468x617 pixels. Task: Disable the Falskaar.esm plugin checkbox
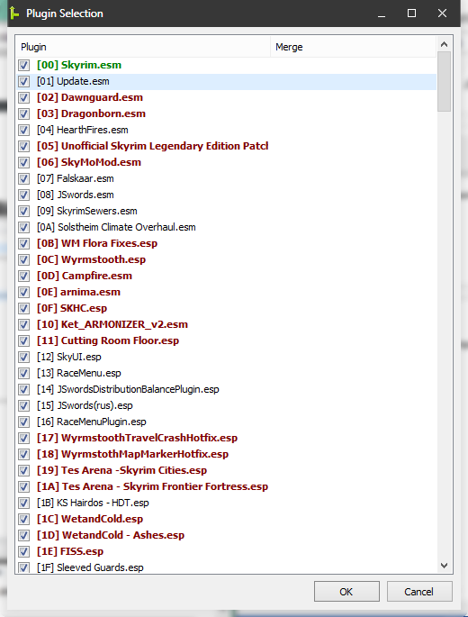(24, 178)
